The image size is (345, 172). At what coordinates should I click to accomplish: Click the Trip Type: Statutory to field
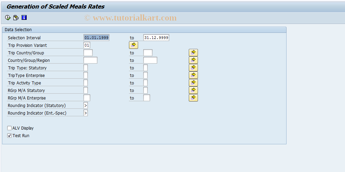tap(145, 68)
